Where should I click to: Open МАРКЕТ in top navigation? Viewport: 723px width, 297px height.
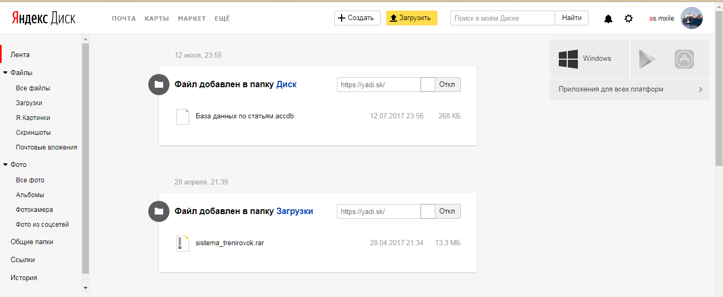(x=192, y=18)
